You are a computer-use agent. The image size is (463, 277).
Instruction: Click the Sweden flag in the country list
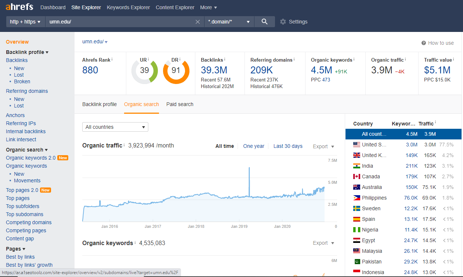(x=357, y=208)
